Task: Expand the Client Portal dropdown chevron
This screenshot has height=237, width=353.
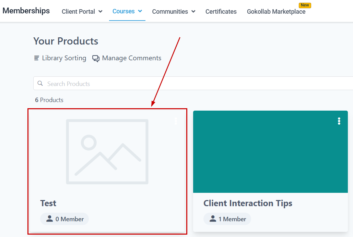Action: coord(101,11)
